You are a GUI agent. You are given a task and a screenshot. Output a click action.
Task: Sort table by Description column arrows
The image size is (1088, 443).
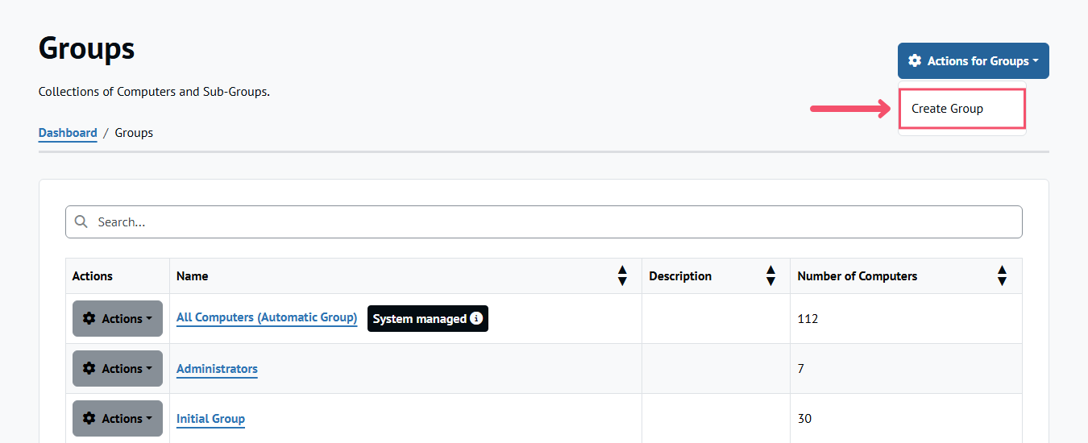point(770,275)
